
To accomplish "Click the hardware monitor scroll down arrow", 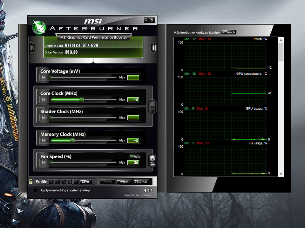I will click(x=281, y=174).
